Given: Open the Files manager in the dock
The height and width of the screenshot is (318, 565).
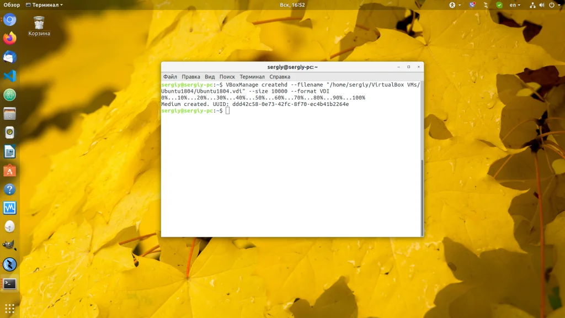Looking at the screenshot, I should 10,114.
